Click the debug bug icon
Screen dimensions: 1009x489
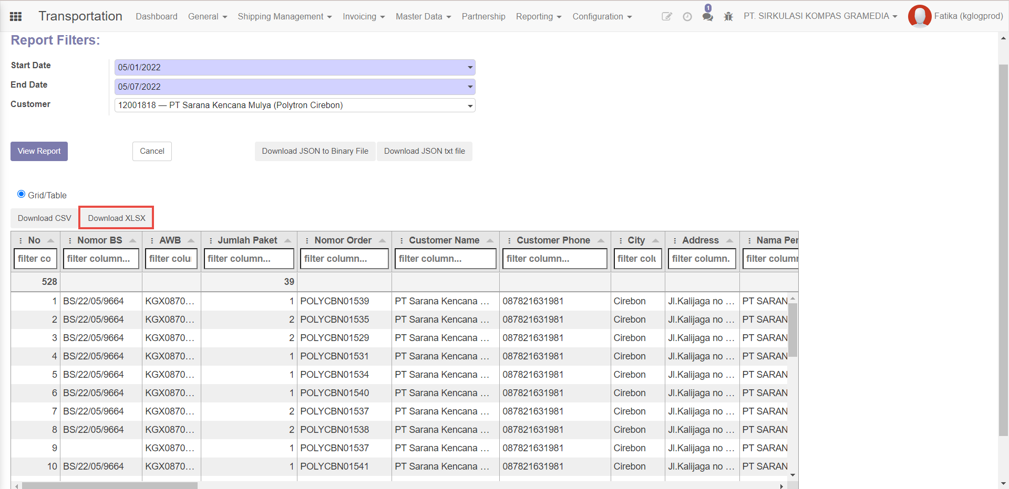pyautogui.click(x=728, y=17)
